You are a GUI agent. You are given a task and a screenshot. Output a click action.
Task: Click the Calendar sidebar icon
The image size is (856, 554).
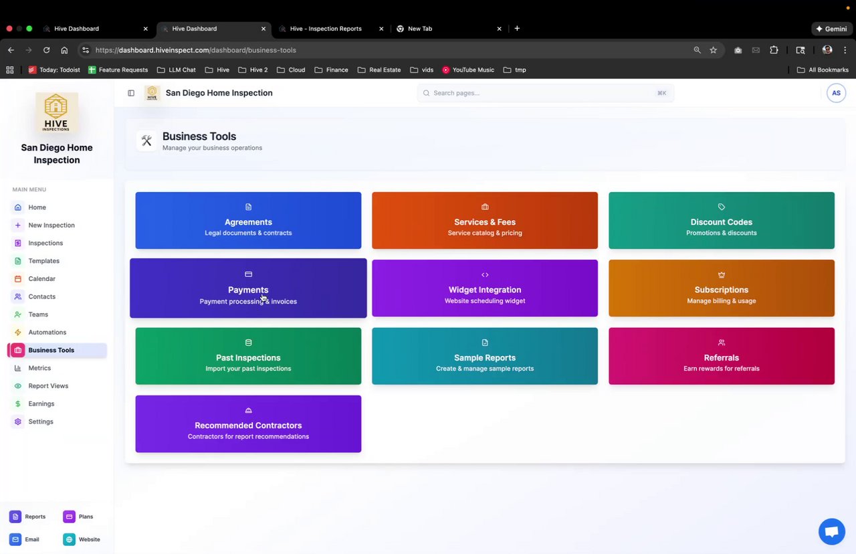[18, 279]
